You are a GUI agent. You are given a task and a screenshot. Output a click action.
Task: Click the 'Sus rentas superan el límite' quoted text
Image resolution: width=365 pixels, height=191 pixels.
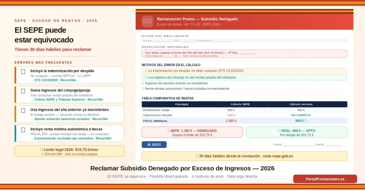(x=184, y=53)
